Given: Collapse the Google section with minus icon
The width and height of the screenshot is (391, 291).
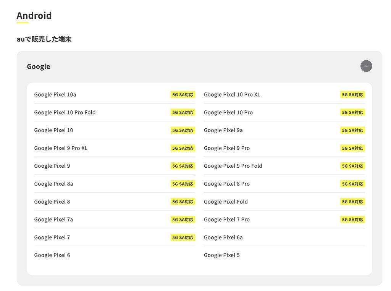Looking at the screenshot, I should coord(366,66).
